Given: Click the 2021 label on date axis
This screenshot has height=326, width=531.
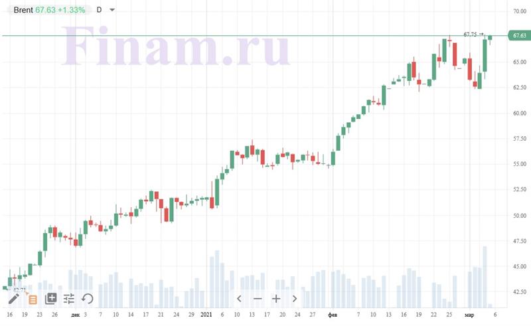Looking at the screenshot, I should tap(206, 315).
